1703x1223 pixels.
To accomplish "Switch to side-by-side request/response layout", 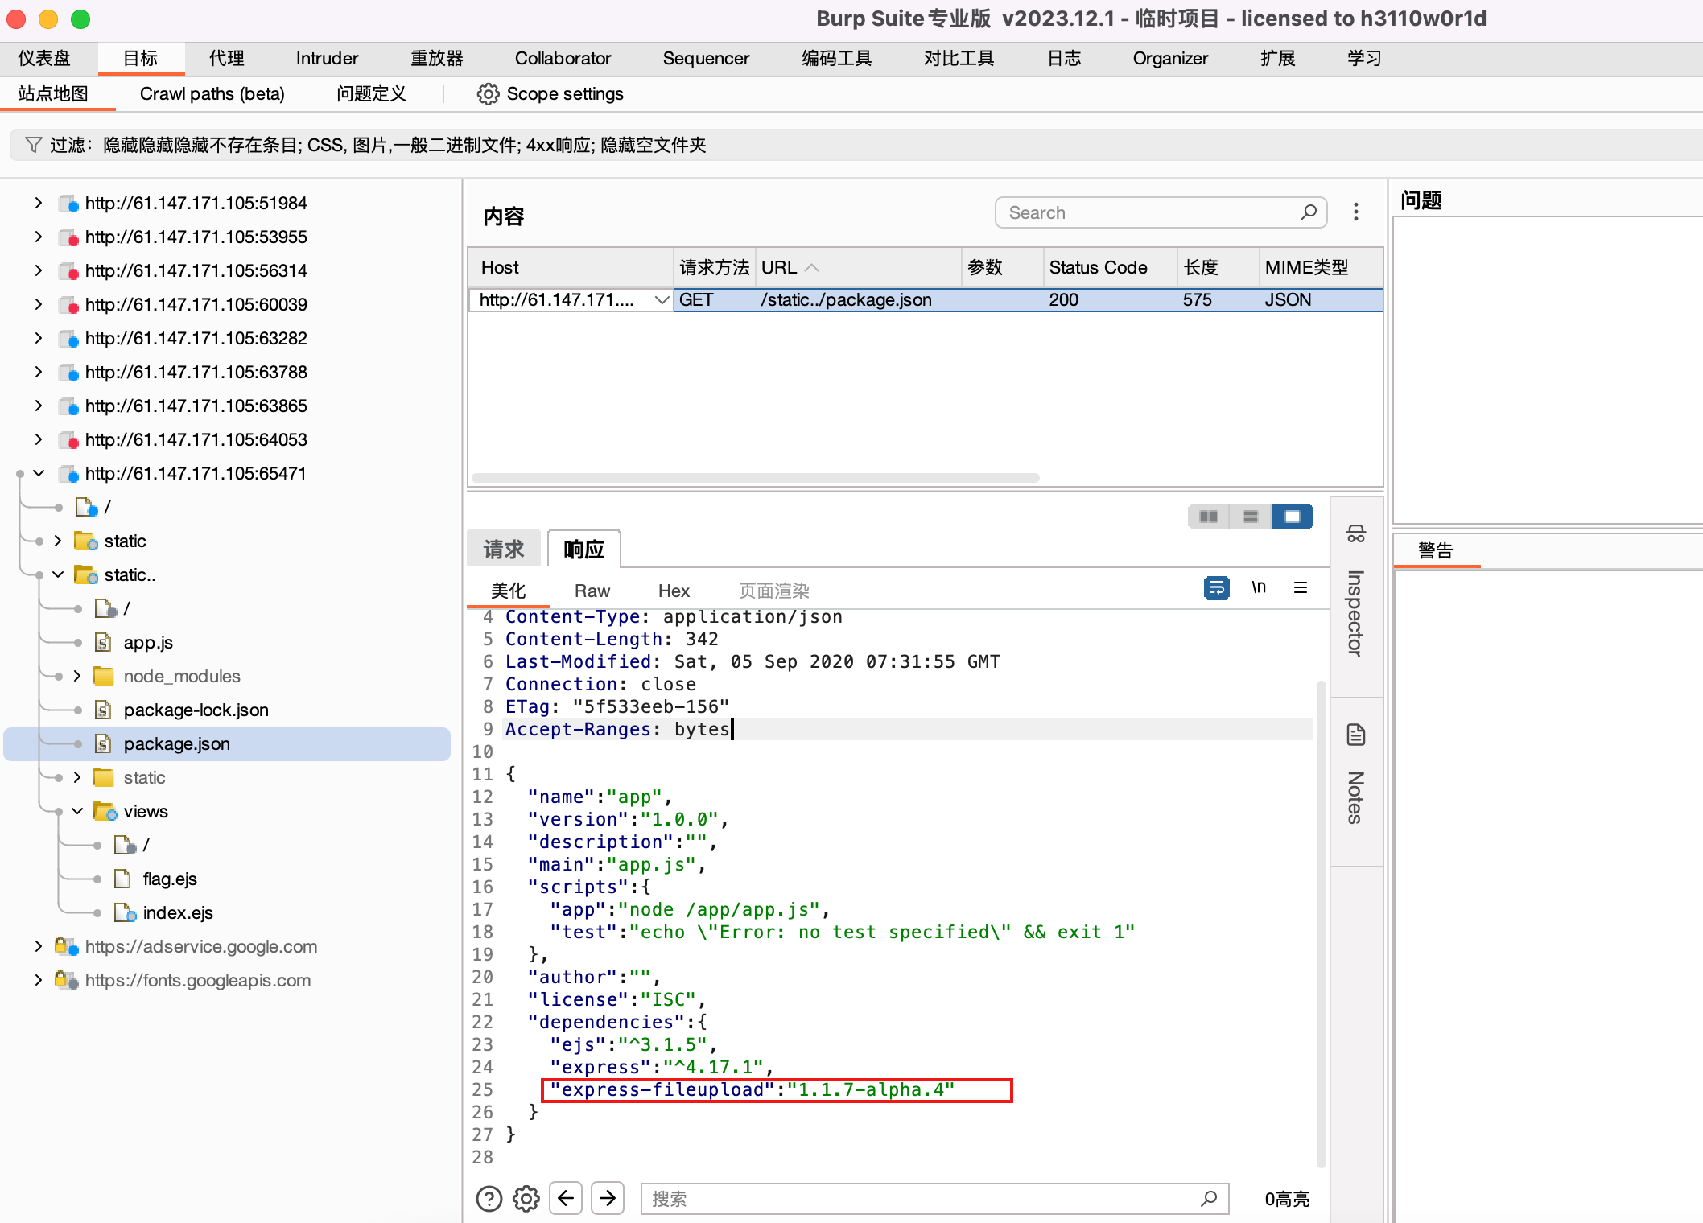I will pos(1208,517).
